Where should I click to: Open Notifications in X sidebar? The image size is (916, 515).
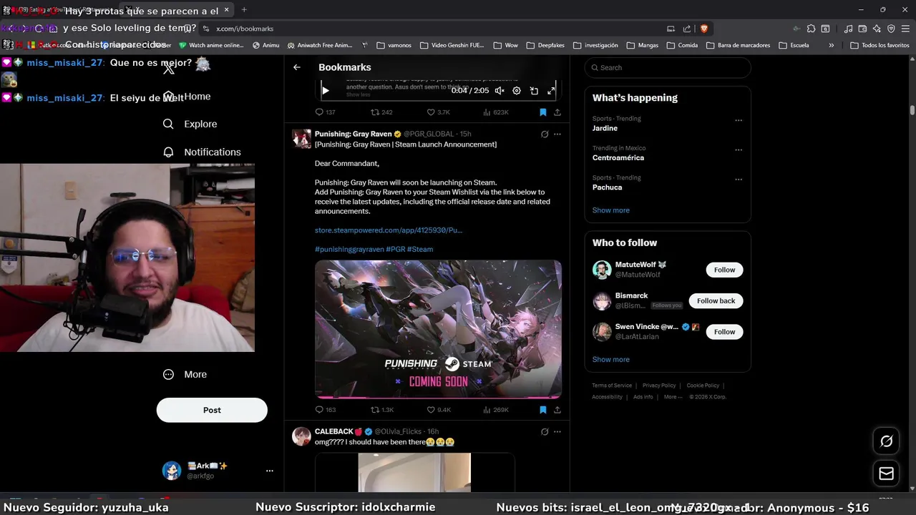click(202, 152)
